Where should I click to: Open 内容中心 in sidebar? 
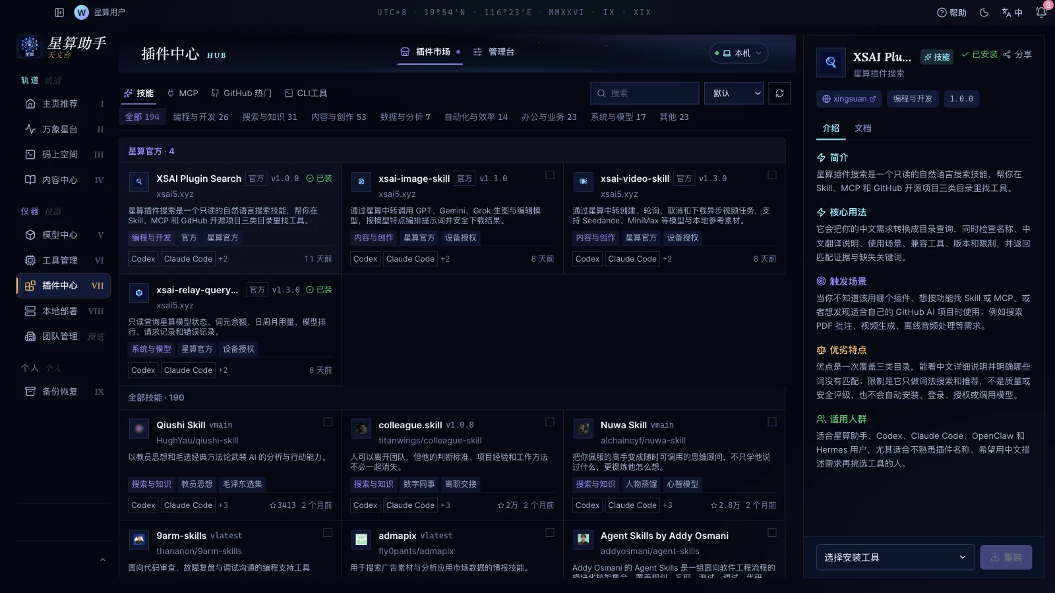click(63, 180)
